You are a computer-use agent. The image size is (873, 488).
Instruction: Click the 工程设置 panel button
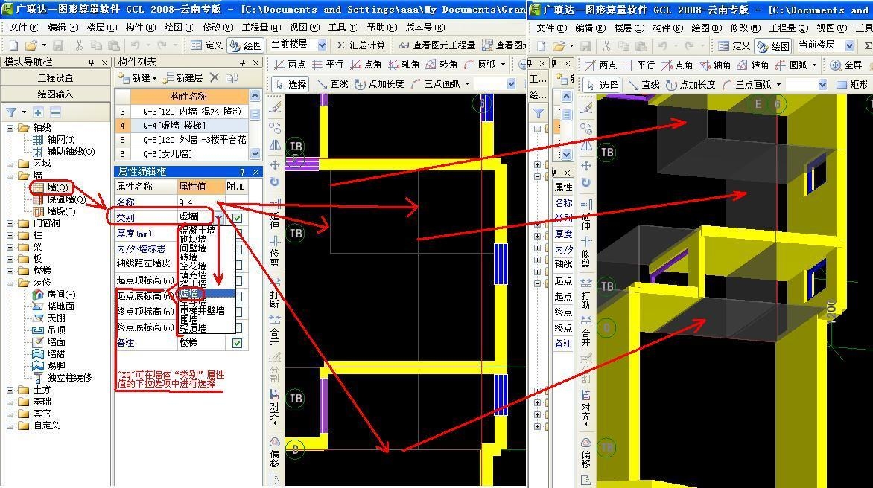[x=56, y=77]
